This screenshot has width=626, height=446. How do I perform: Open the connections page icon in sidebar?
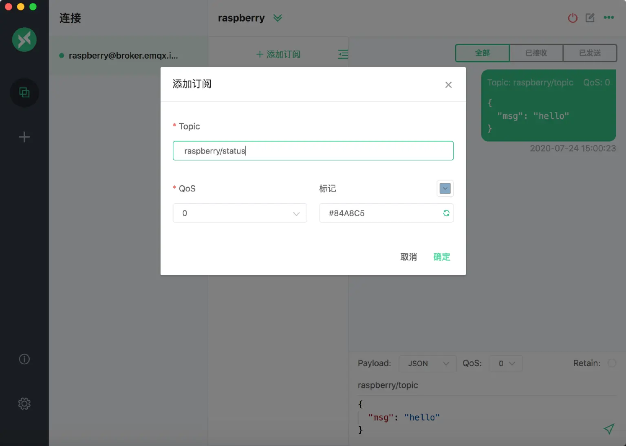point(24,93)
